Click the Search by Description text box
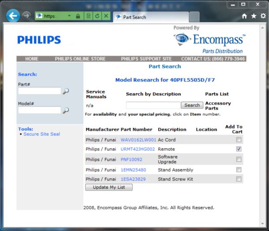Viewport: 269px width, 231px height. (x=153, y=105)
